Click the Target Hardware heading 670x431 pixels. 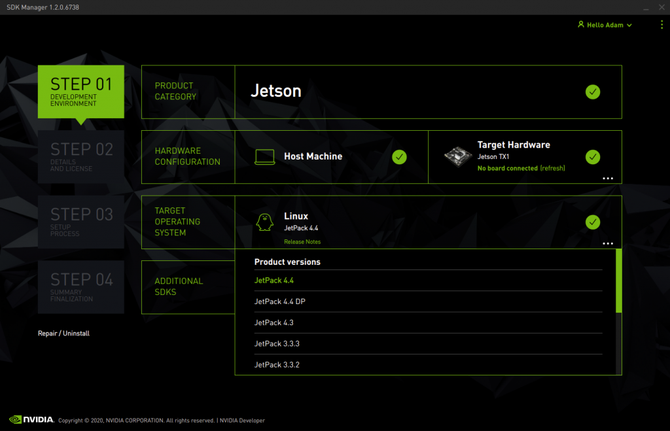point(514,145)
